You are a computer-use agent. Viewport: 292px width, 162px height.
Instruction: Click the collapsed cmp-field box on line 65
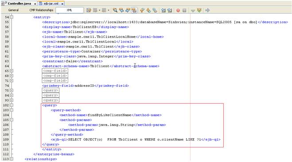[55, 71]
